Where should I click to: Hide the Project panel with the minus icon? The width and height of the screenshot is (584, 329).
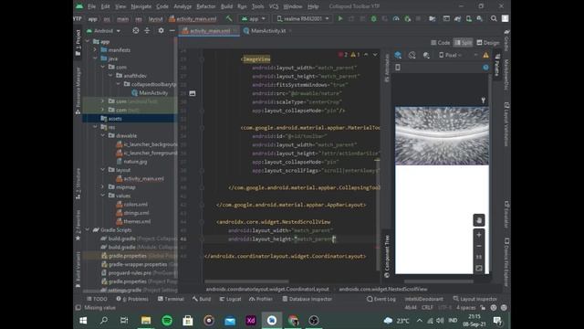[x=172, y=30]
